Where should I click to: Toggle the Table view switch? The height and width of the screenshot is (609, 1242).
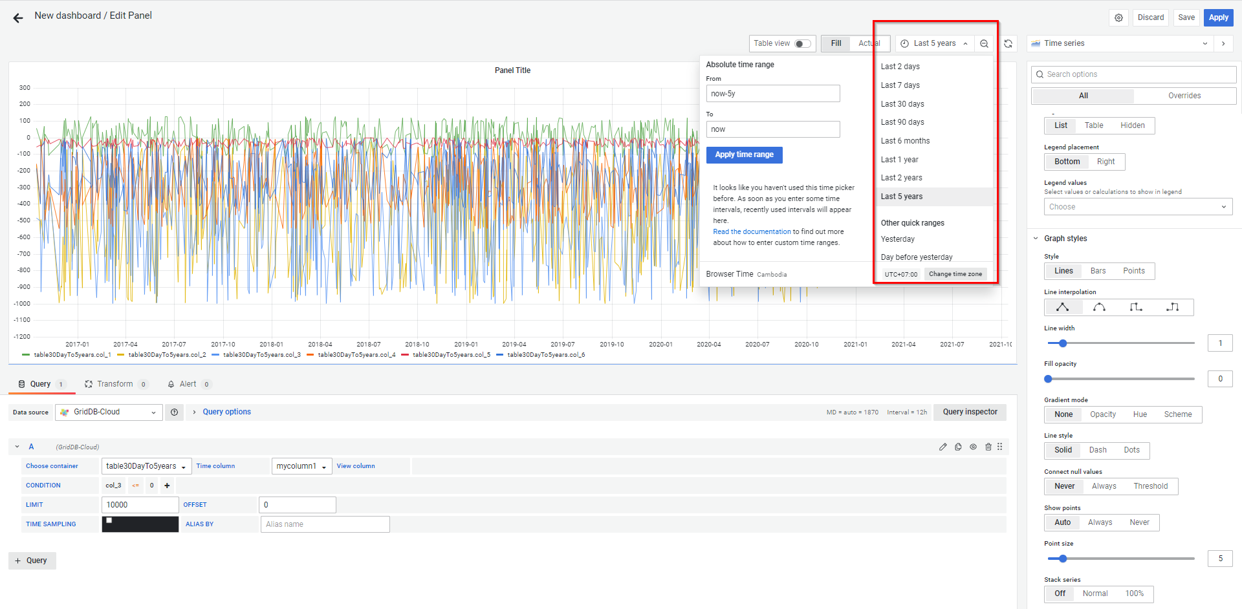click(x=802, y=44)
